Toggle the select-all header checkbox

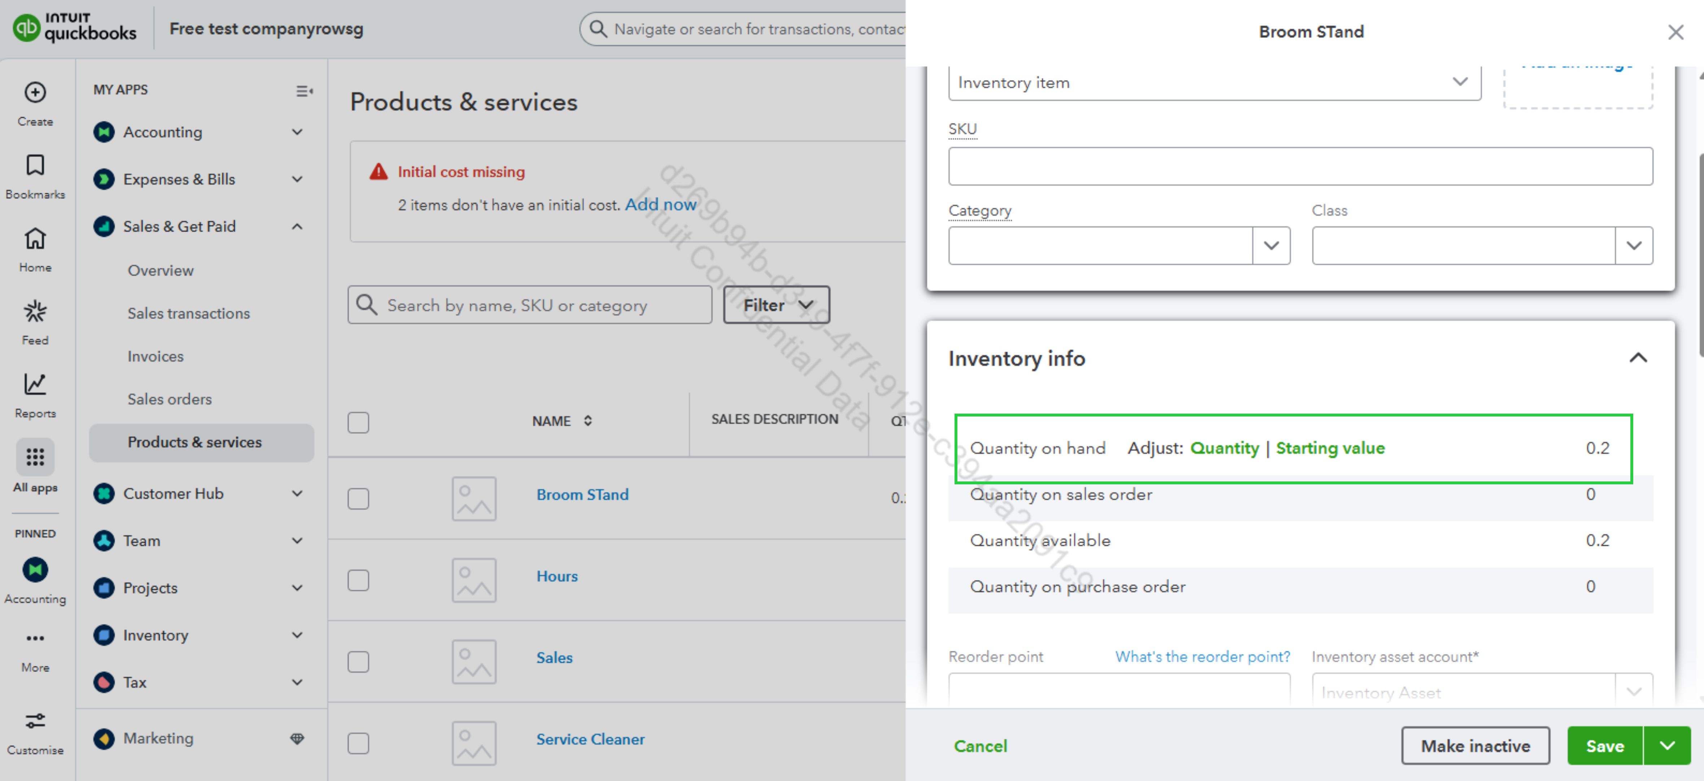tap(358, 422)
